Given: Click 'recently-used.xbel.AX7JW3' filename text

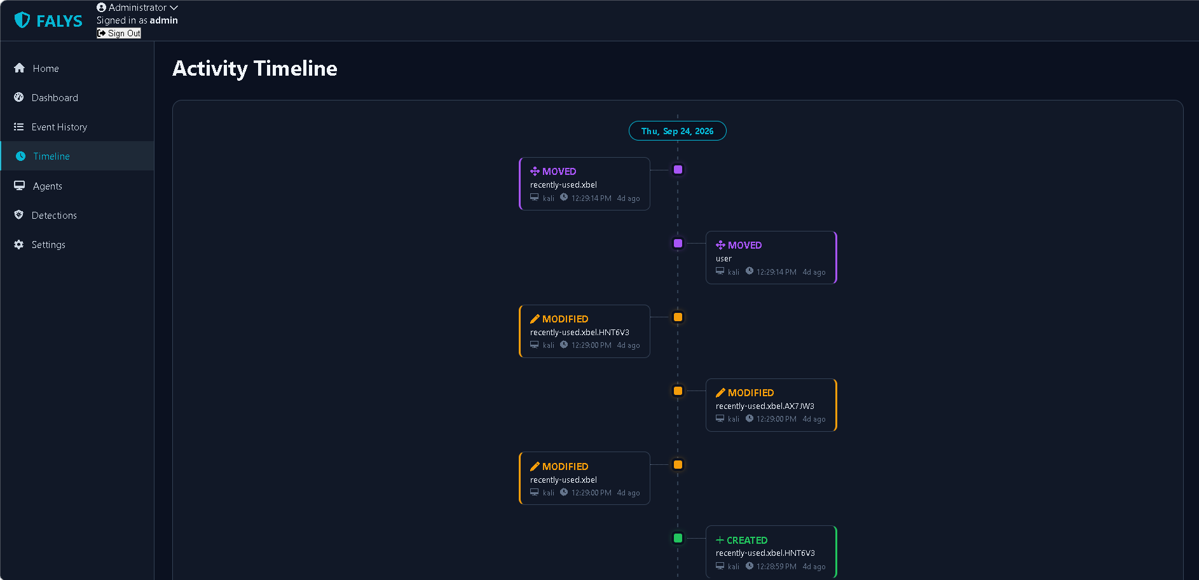Looking at the screenshot, I should tap(765, 406).
